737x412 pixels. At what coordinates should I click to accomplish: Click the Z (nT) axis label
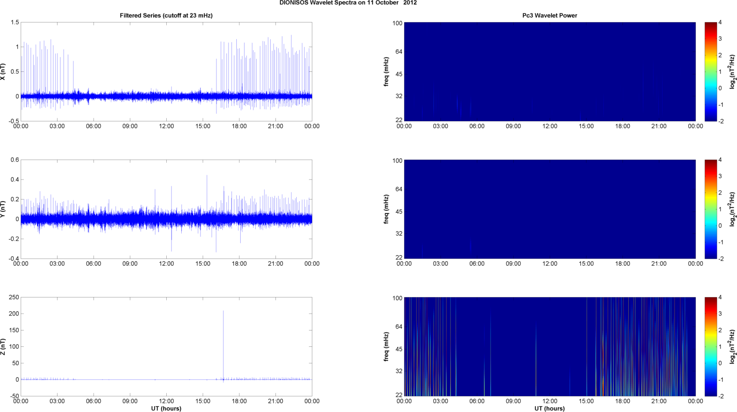pyautogui.click(x=3, y=347)
